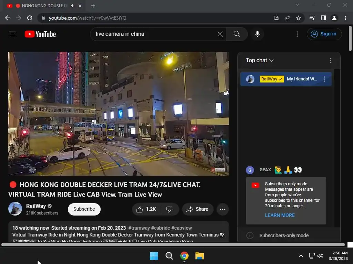Click the Share button

tap(198, 209)
